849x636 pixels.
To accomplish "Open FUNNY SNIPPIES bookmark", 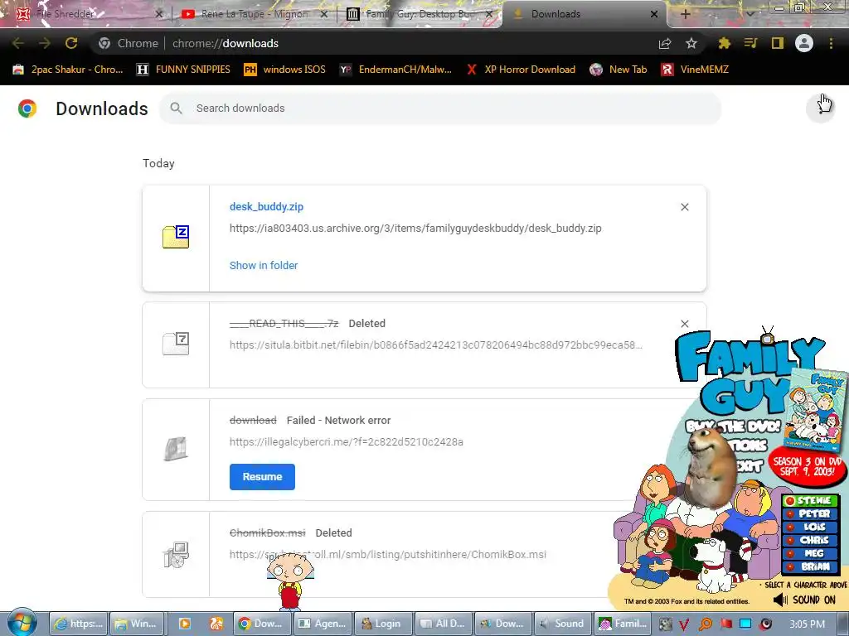I will point(183,70).
